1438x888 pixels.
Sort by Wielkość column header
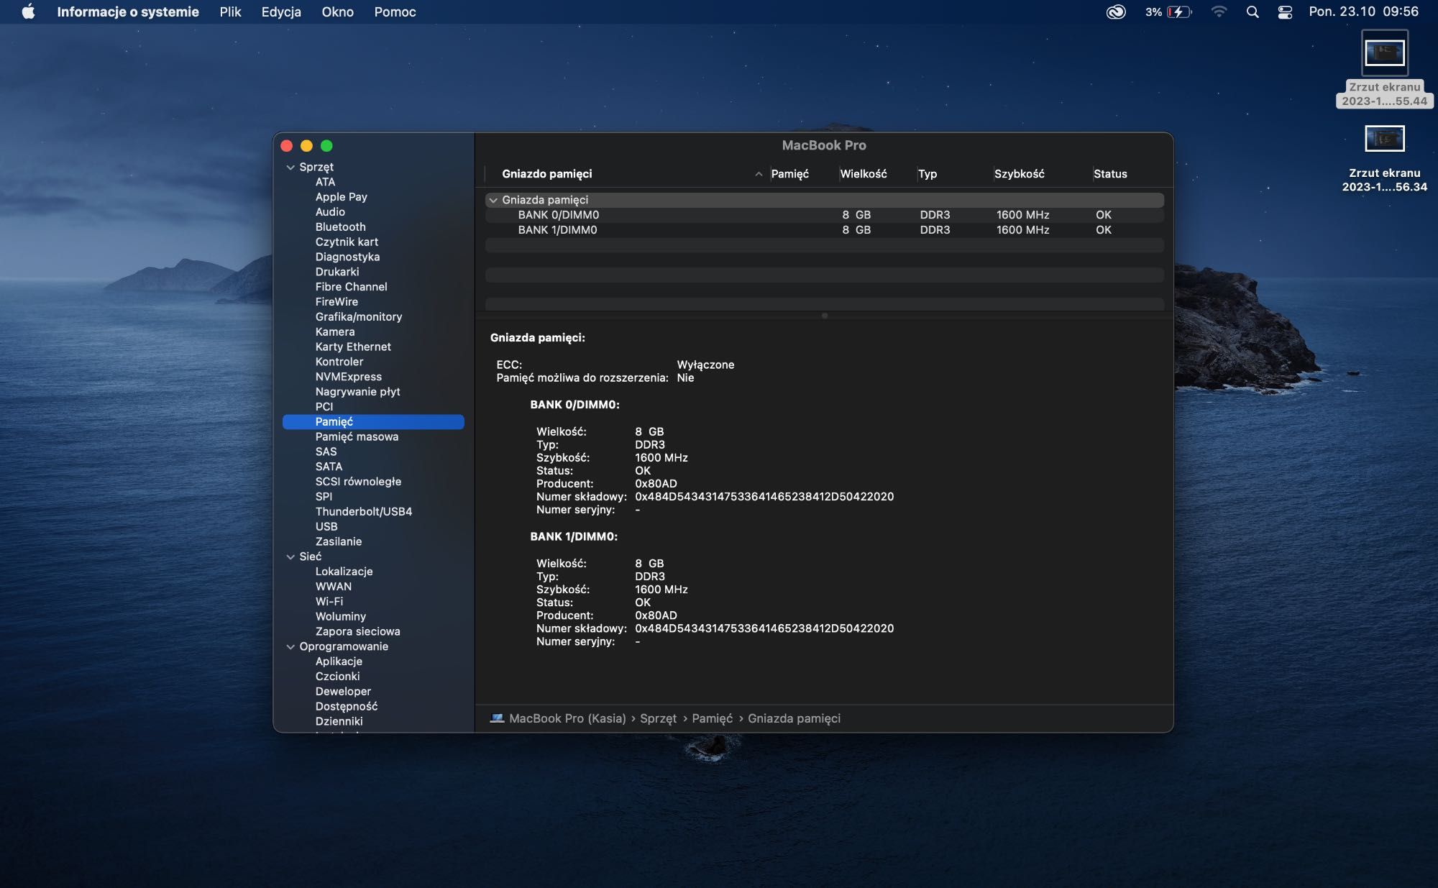(x=863, y=174)
